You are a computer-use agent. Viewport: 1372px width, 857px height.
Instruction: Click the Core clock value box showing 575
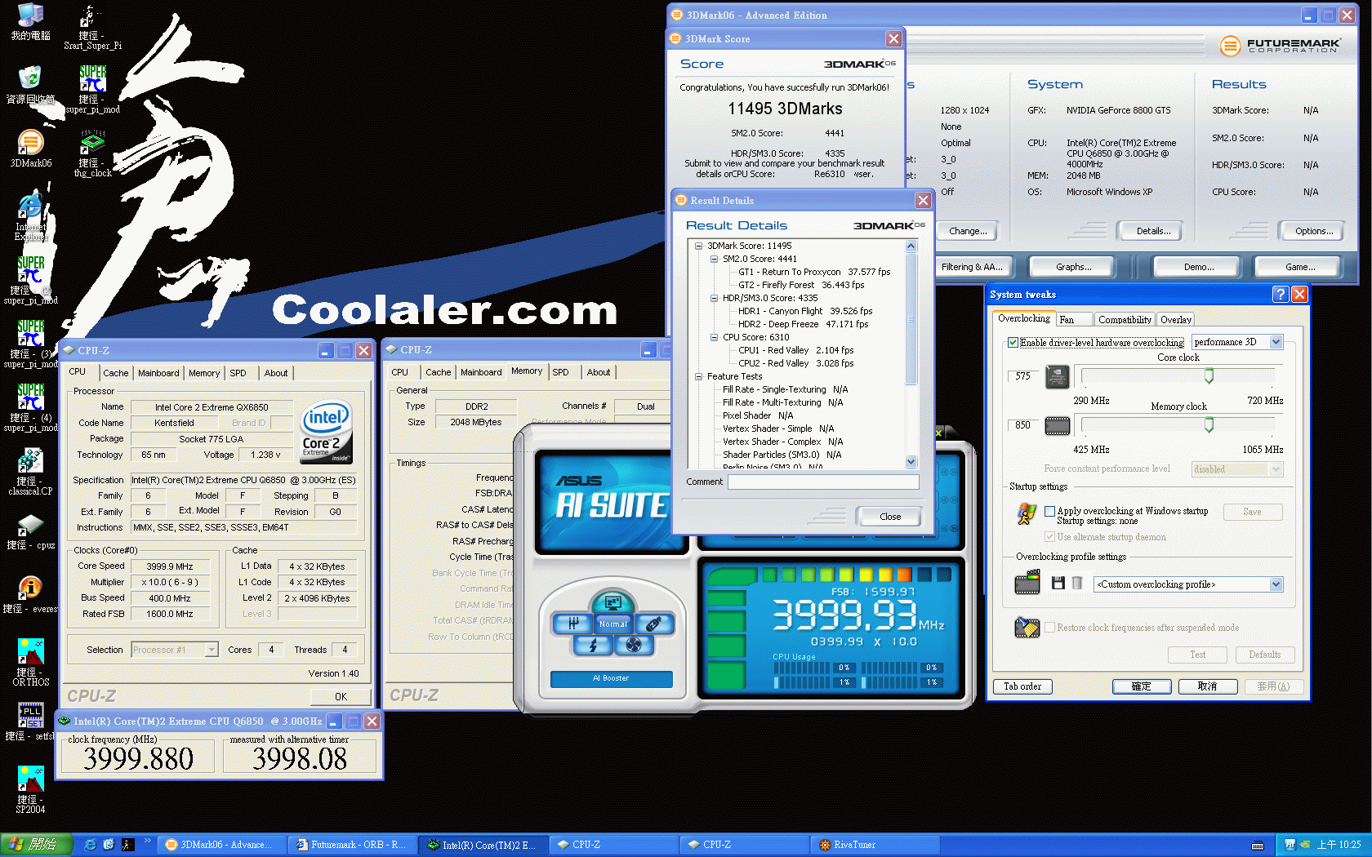click(x=1023, y=376)
